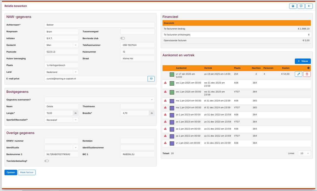Viewport: 317px width, 191px height.
Task: Toggle the Bevriende club switch
Action: tap(123, 38)
